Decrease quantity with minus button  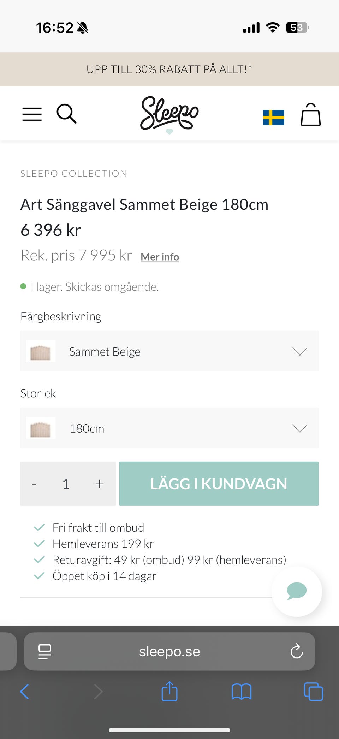click(34, 484)
